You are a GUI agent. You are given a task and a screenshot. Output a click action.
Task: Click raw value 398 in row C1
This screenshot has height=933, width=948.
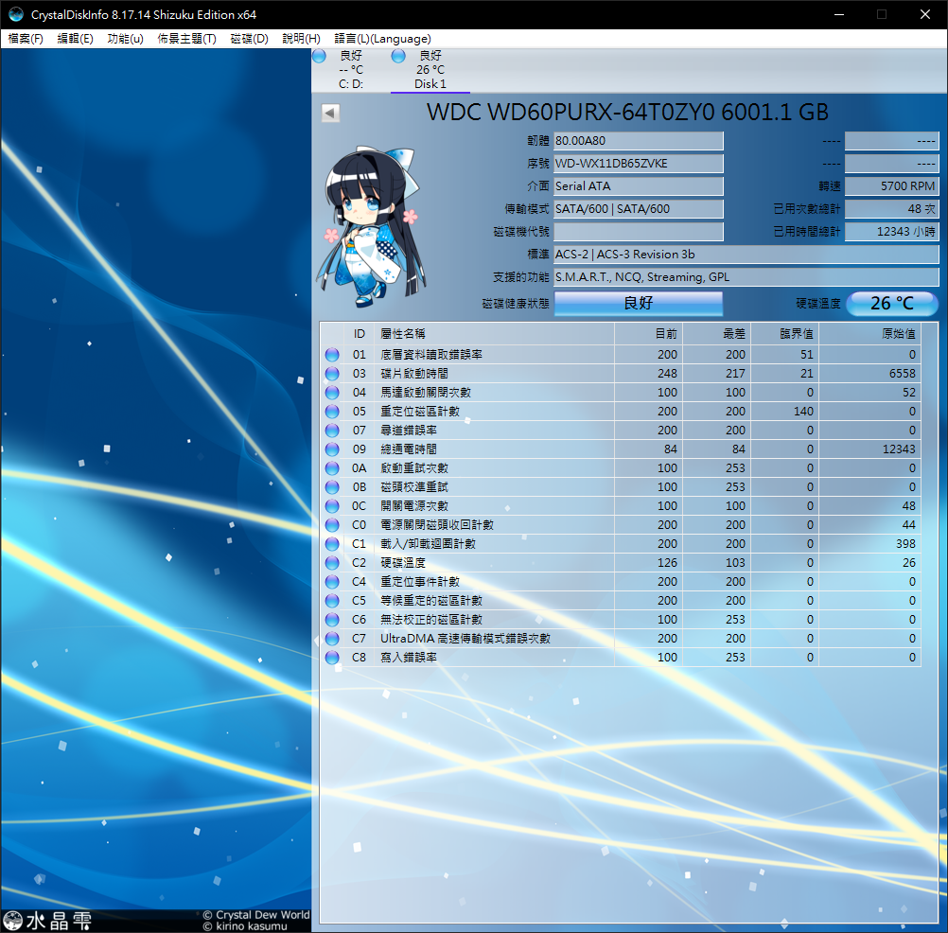tap(905, 543)
